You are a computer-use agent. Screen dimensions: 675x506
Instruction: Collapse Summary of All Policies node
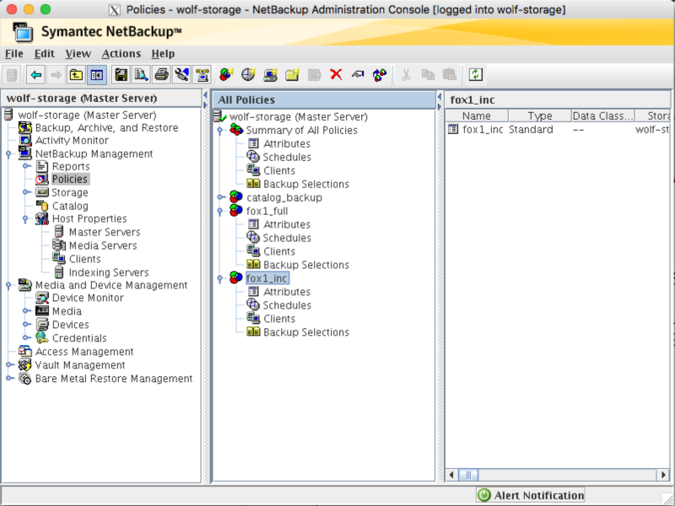[220, 131]
